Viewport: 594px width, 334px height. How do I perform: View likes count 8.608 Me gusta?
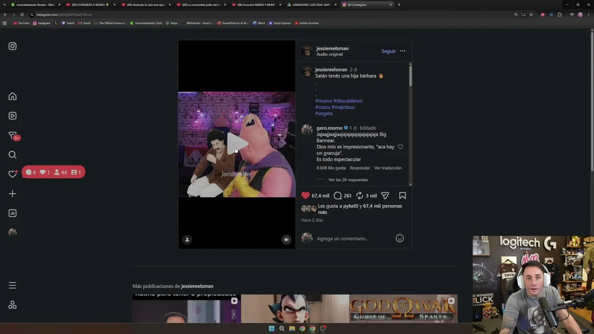point(331,168)
